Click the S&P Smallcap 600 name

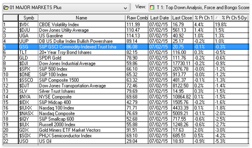click(x=56, y=119)
